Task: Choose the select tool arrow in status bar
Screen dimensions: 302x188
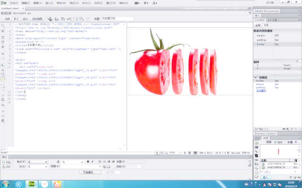Action: point(157,153)
